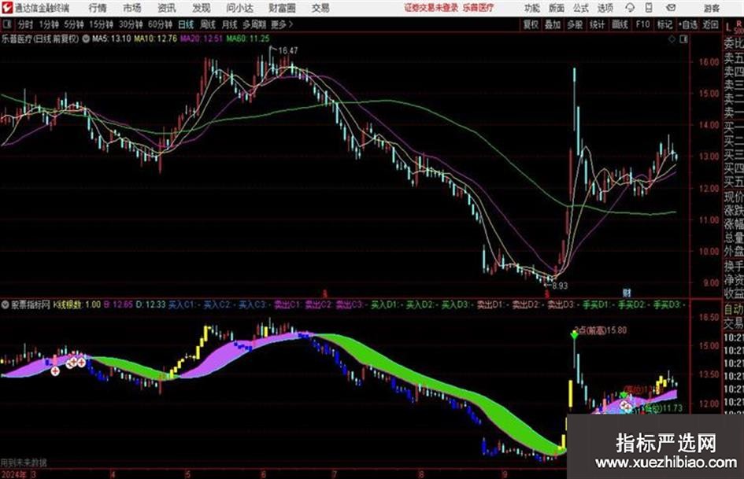This screenshot has width=744, height=479.
Task: Open the 公式 menu
Action: (x=581, y=8)
